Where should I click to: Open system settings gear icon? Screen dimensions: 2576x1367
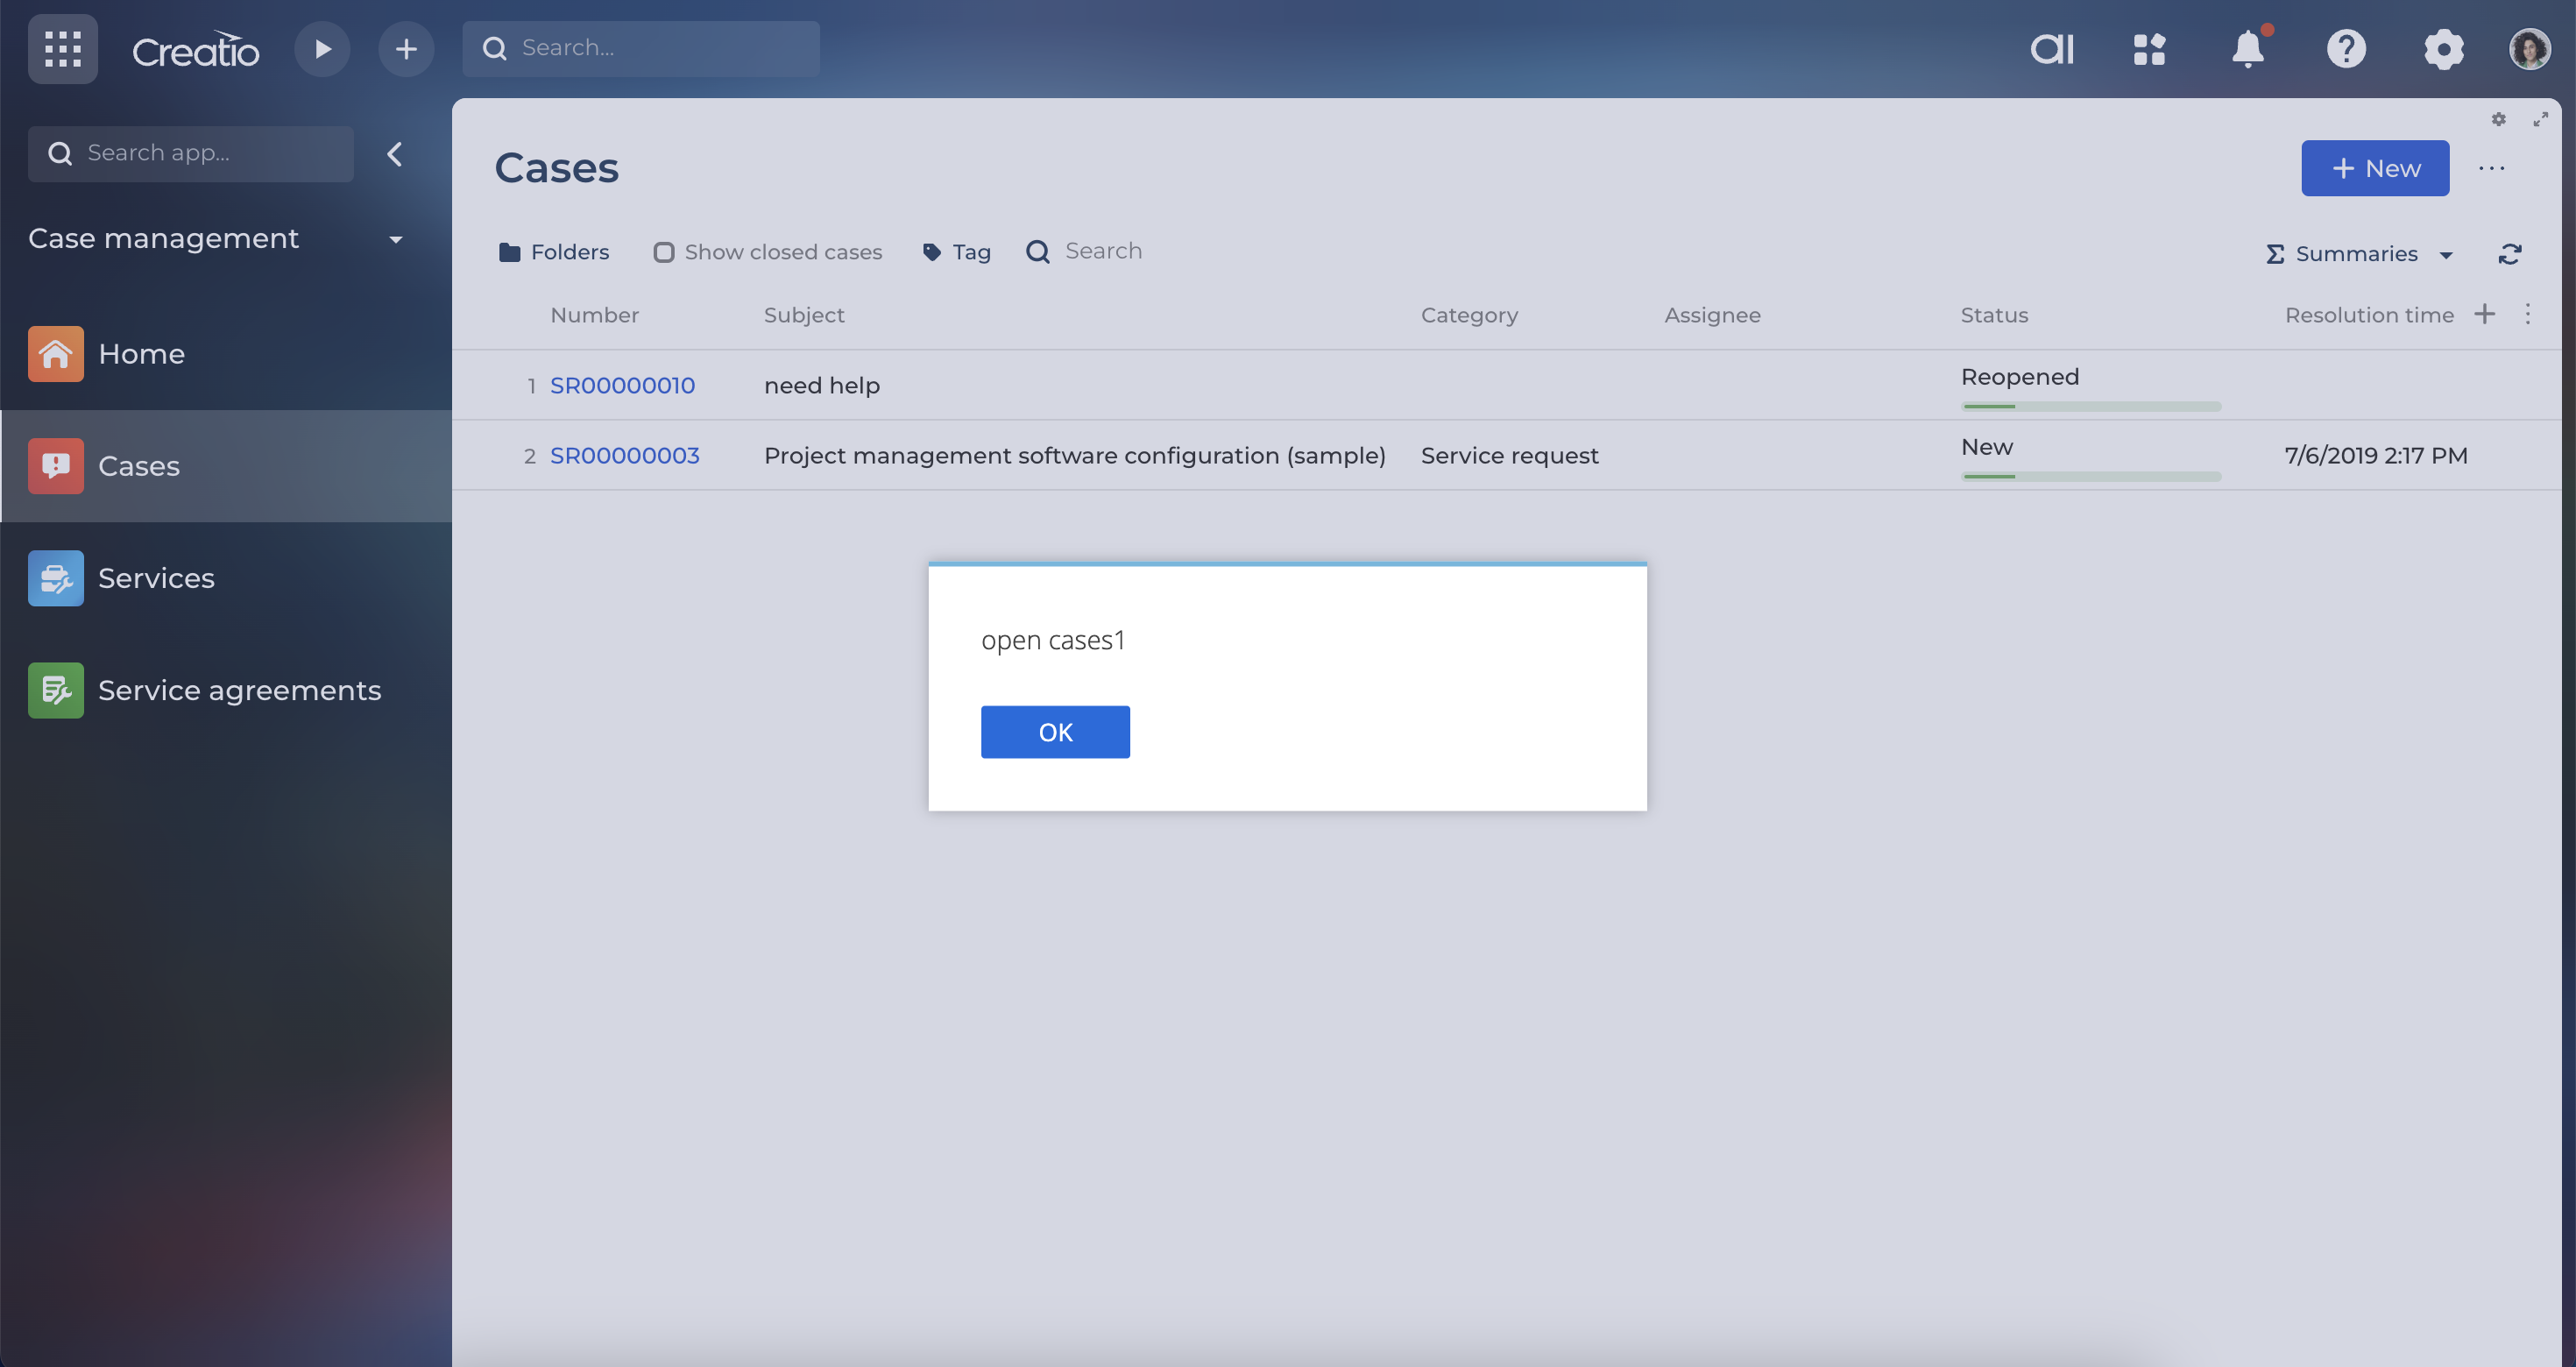[2443, 48]
